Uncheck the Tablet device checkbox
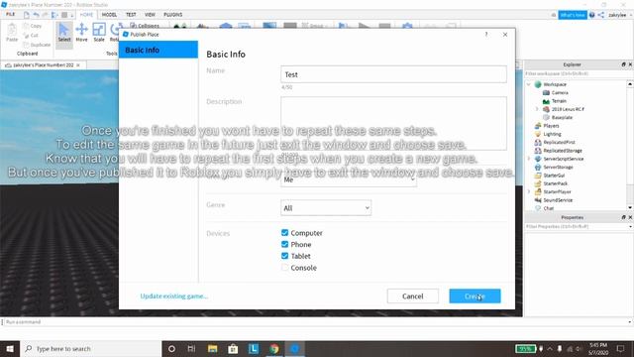The height and width of the screenshot is (357, 634). click(x=284, y=256)
